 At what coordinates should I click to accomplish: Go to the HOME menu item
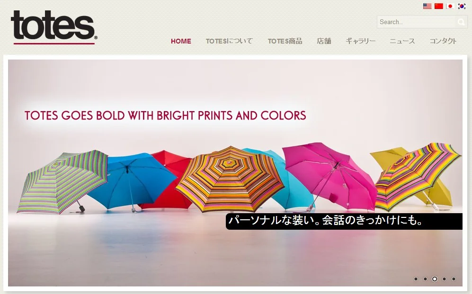[x=181, y=41]
